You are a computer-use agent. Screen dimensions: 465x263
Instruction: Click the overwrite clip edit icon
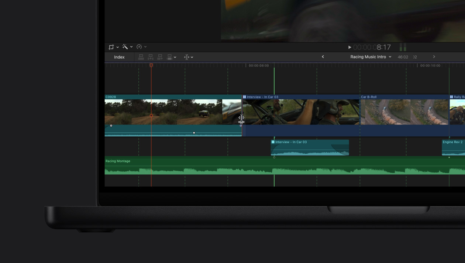tap(169, 57)
